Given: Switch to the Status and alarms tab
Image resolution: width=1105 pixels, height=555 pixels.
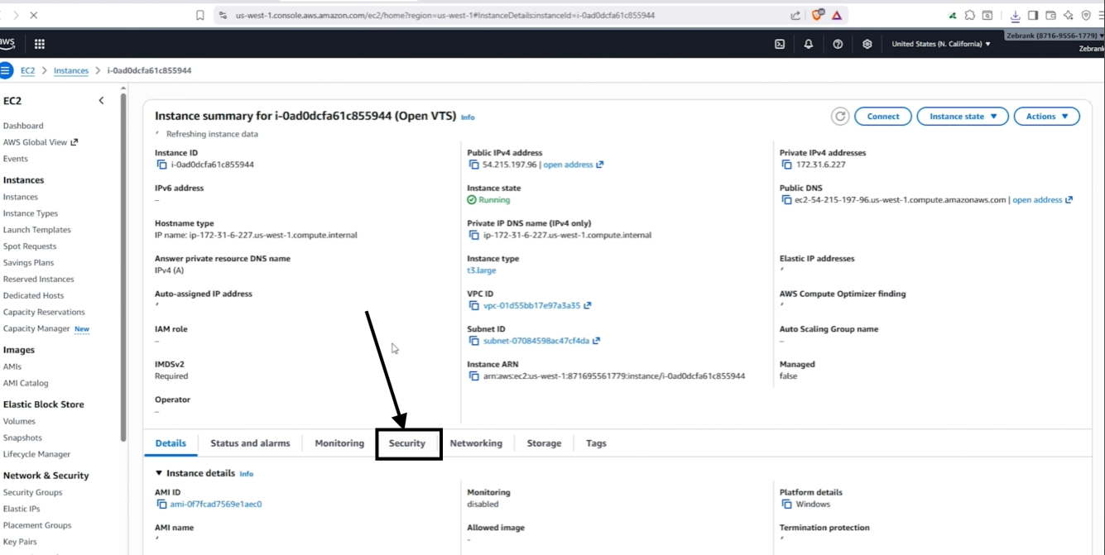Looking at the screenshot, I should [250, 443].
